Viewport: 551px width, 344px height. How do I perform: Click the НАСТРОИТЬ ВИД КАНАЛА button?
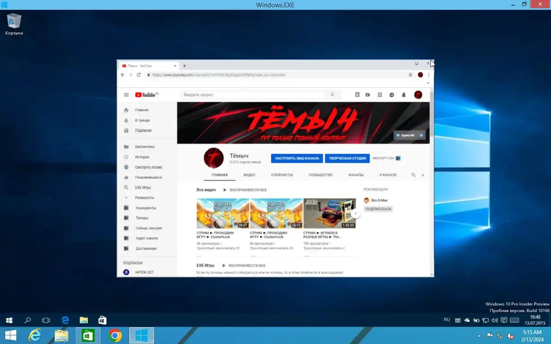tap(297, 158)
